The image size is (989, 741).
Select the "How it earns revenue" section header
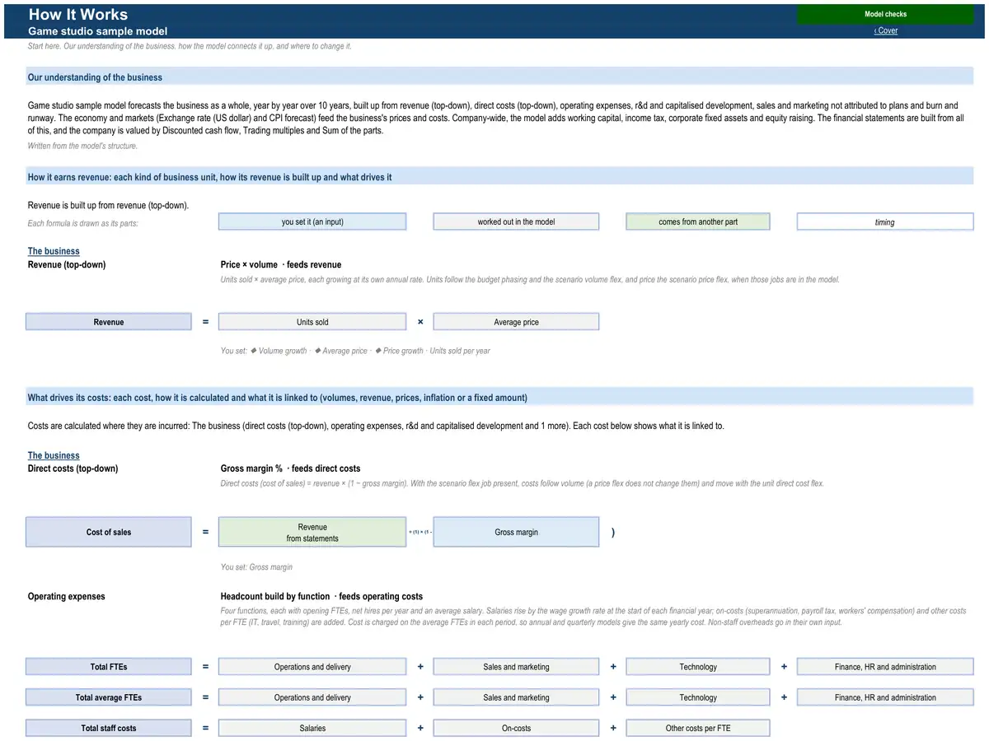tap(499, 177)
